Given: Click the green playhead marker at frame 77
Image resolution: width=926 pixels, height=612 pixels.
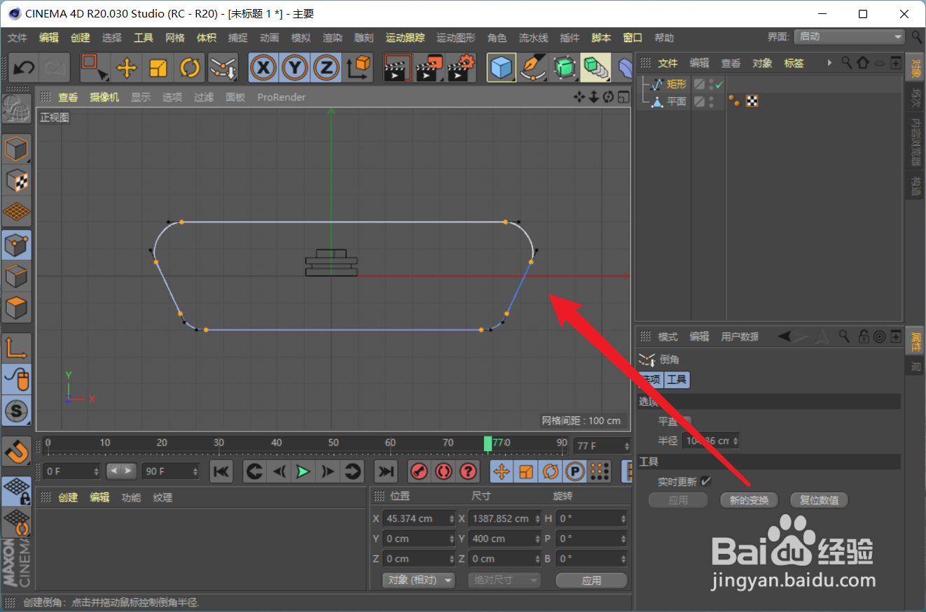Looking at the screenshot, I should click(489, 443).
